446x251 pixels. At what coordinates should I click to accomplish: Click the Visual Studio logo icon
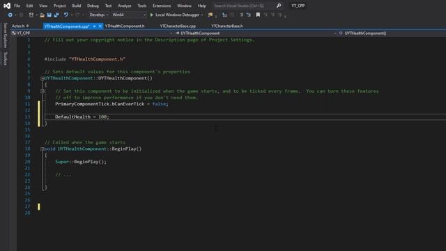(x=7, y=6)
